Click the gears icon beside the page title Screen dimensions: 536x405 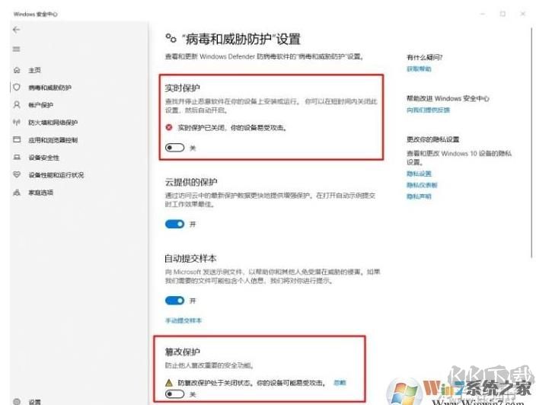(171, 38)
